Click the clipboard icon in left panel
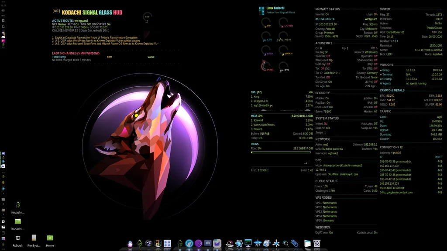447x251 pixels. (3, 233)
